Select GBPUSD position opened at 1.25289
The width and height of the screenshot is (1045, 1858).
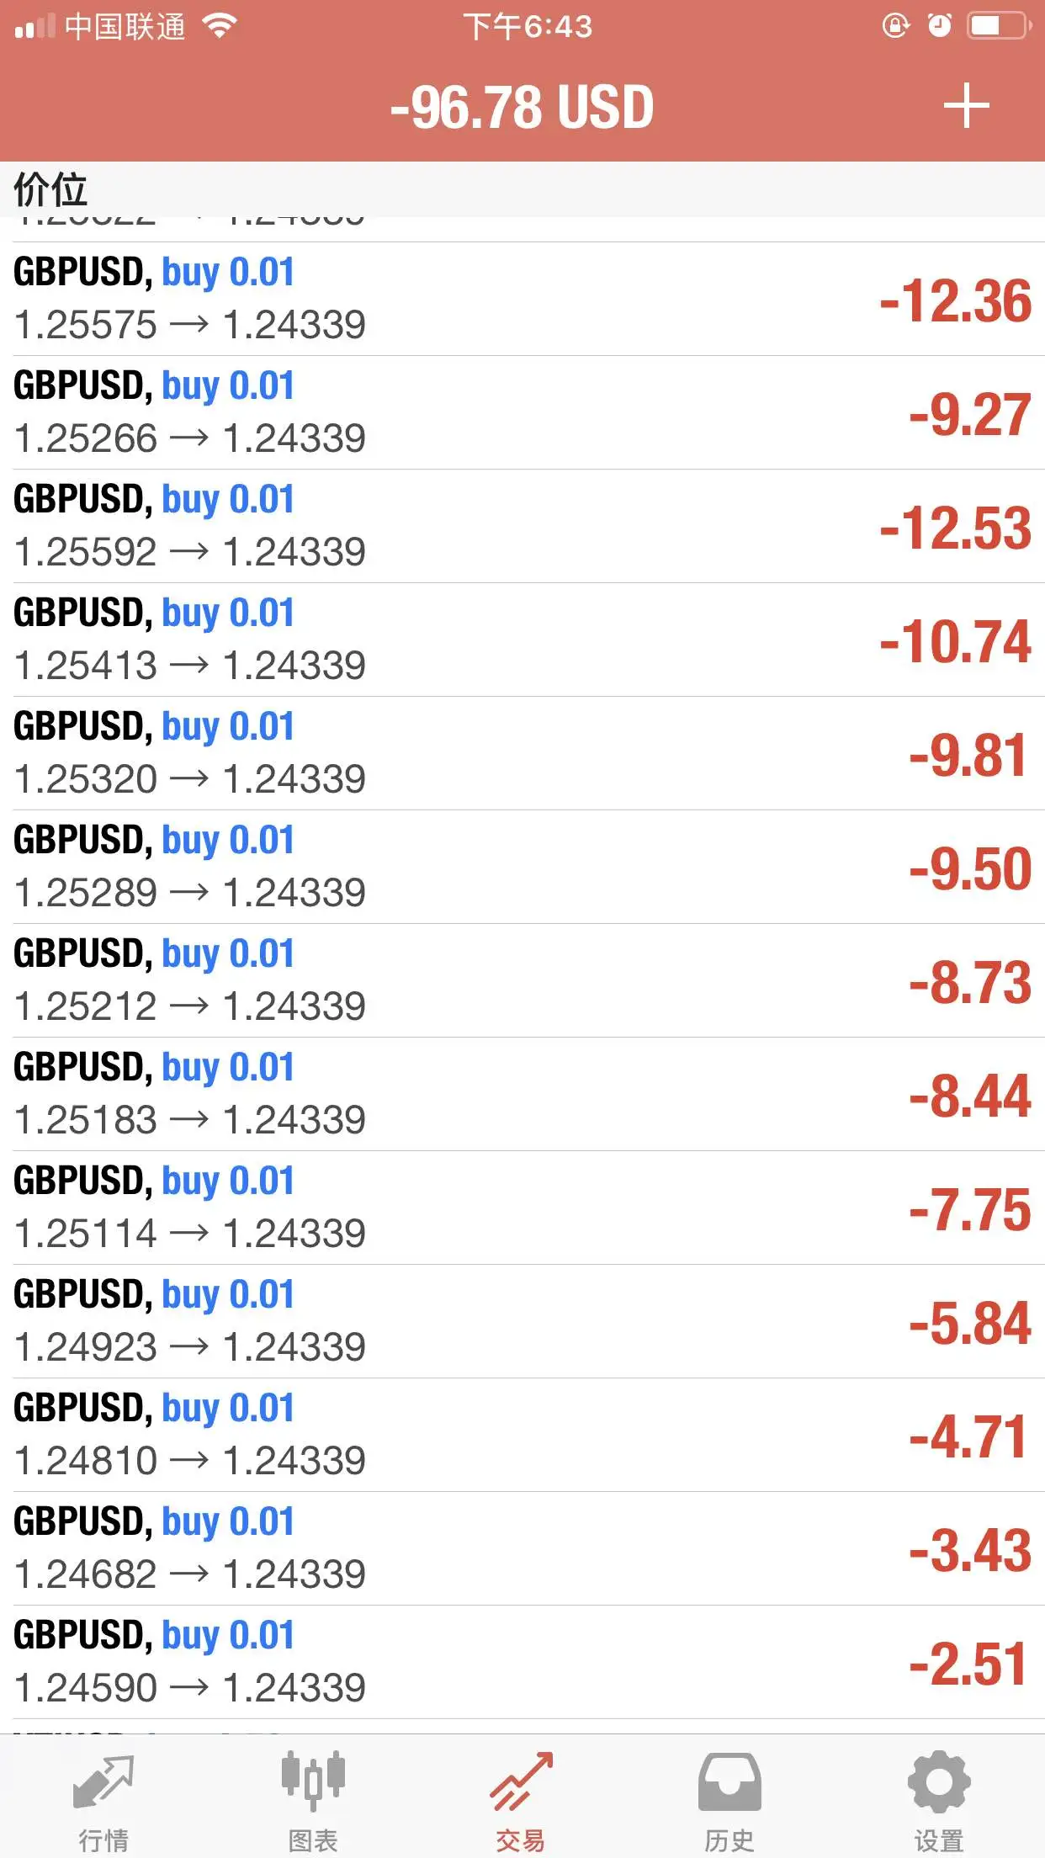pos(522,868)
